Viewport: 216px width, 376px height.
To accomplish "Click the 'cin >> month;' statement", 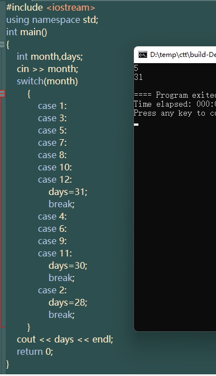I will 47,69.
